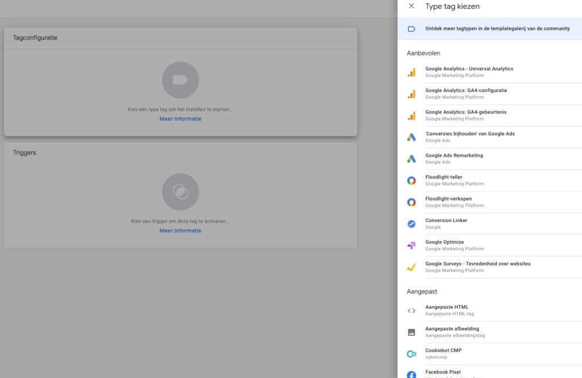The width and height of the screenshot is (582, 378).
Task: Click the Google Ads icon for Conversies bijhouden
Action: pos(411,137)
